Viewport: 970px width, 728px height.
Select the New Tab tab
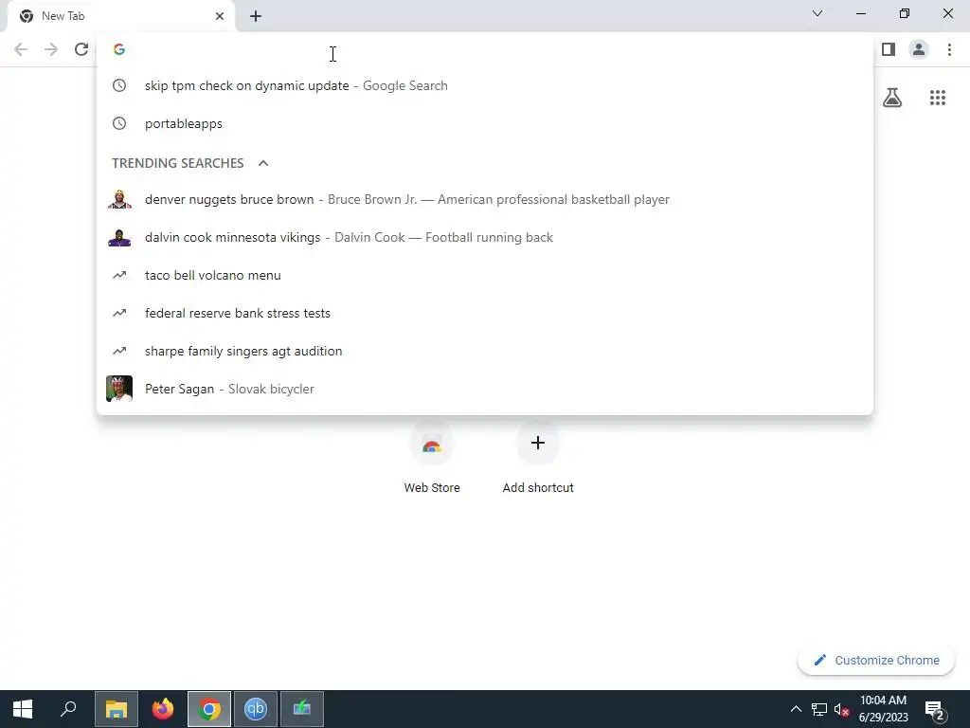(x=120, y=16)
